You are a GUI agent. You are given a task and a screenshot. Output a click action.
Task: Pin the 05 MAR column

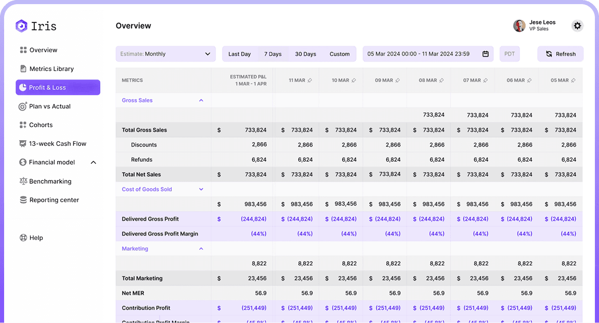tap(573, 80)
